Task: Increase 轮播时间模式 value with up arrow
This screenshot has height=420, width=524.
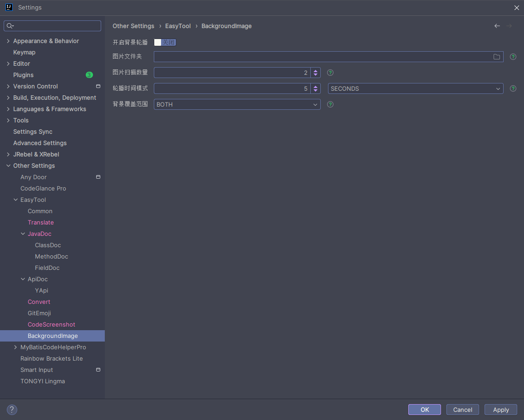Action: click(315, 87)
